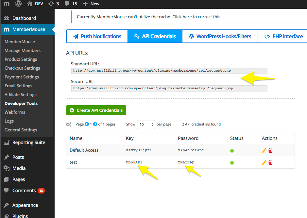Image resolution: width=307 pixels, height=218 pixels.
Task: Click the MemberMouse logo in admin bar
Action: coord(7,4)
